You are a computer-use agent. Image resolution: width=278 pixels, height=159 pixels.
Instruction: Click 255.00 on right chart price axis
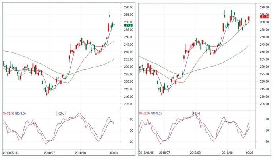pos(264,30)
